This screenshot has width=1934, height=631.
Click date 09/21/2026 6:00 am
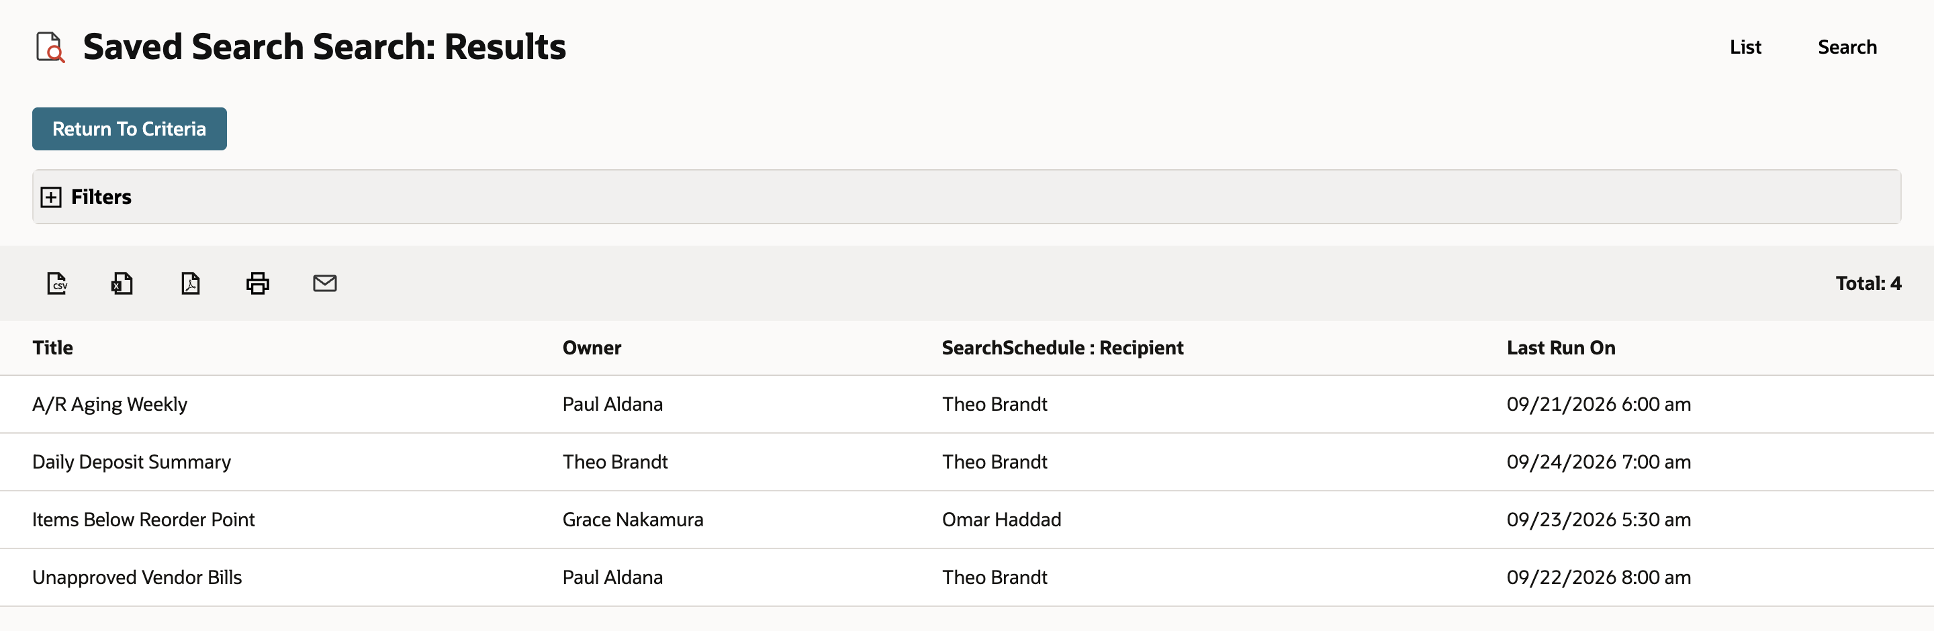pyautogui.click(x=1598, y=404)
